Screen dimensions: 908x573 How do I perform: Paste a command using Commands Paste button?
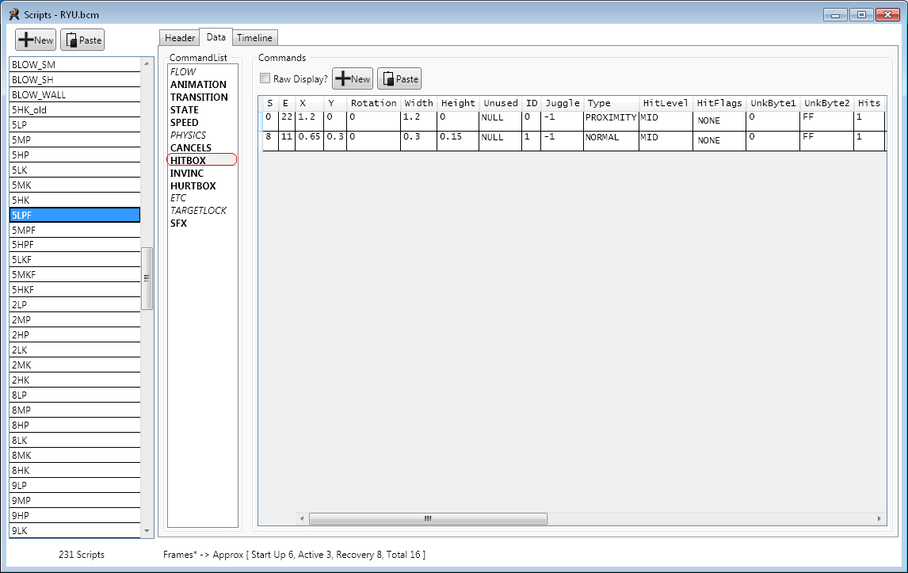click(x=399, y=78)
